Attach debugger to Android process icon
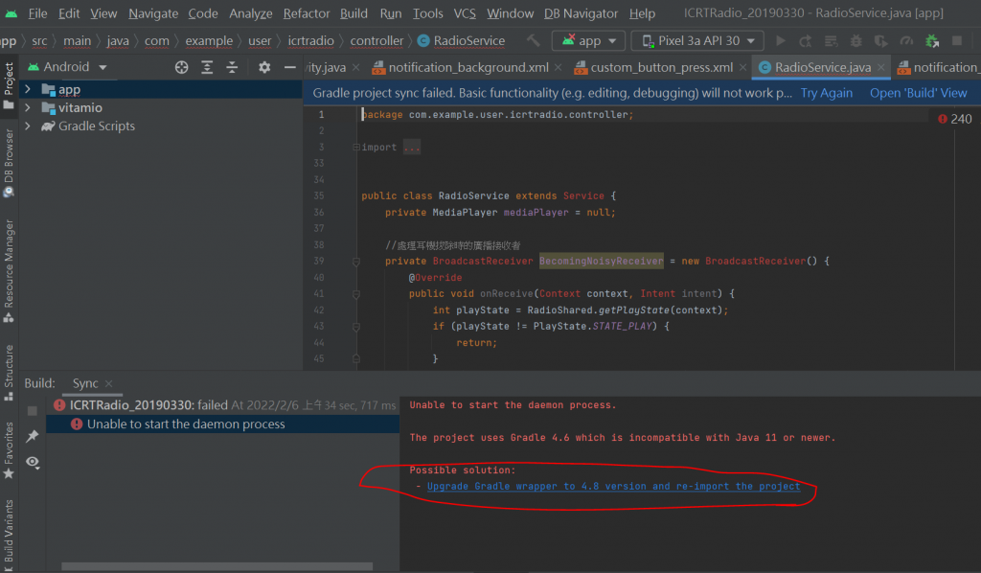Screen dimensions: 981x573 click(x=932, y=40)
